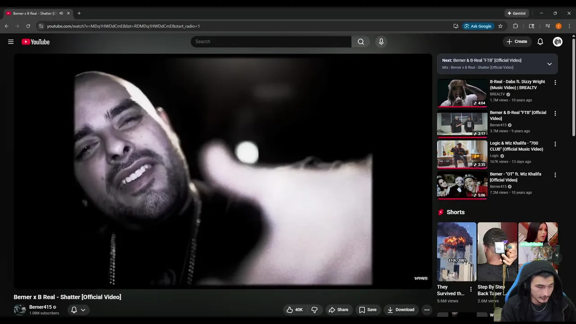The image size is (576, 324).
Task: Open Chrome side panel icon
Action: [x=531, y=26]
